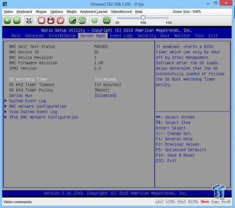Open the View System Event Log submenu
Screen dimensions: 235x208
pyautogui.click(x=33, y=112)
